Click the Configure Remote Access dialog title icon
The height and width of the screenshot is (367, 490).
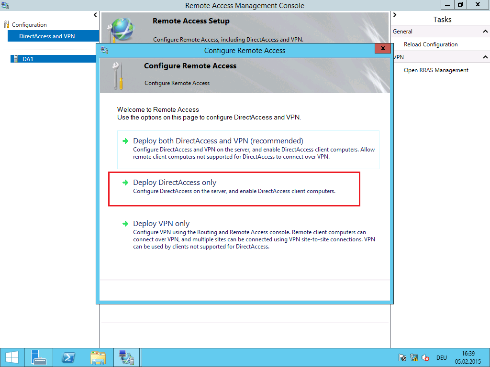[x=105, y=50]
